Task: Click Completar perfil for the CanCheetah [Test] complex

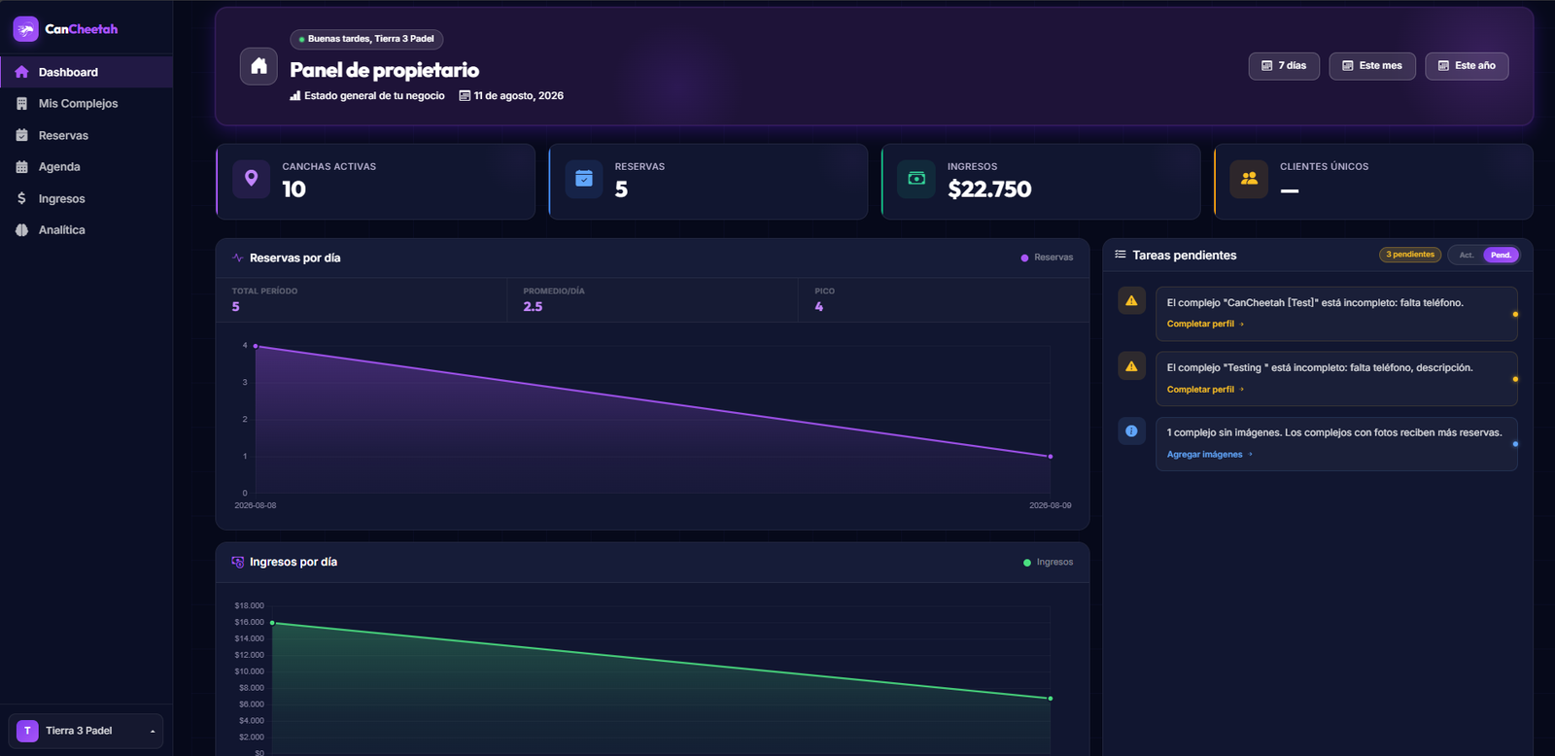Action: [x=1205, y=324]
